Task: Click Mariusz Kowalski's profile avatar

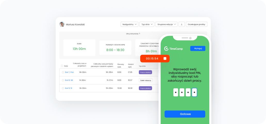Action: pyautogui.click(x=62, y=24)
